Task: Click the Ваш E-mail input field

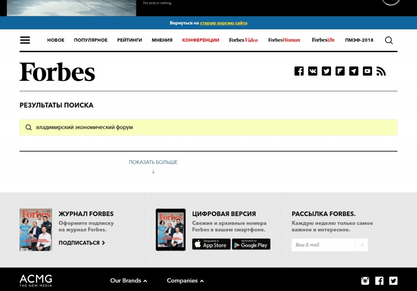Action: pos(323,245)
